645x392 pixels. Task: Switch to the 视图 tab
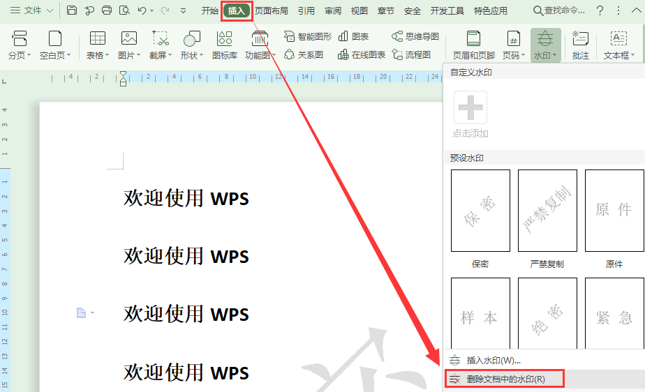[359, 10]
